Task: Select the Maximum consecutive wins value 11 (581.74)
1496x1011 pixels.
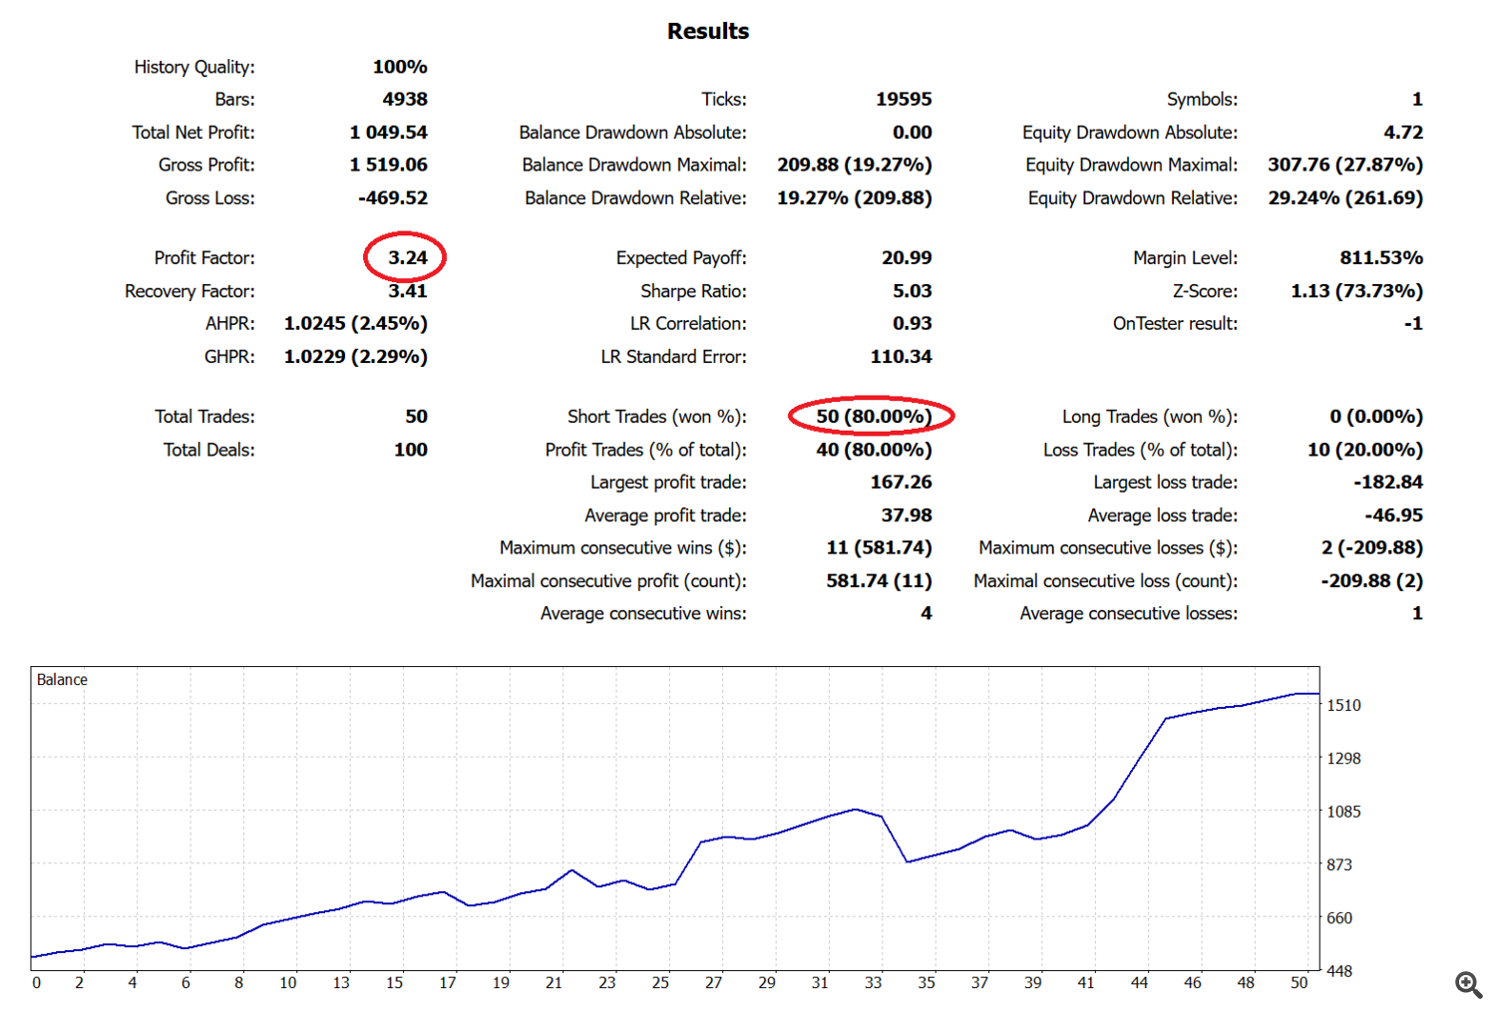Action: 879,548
